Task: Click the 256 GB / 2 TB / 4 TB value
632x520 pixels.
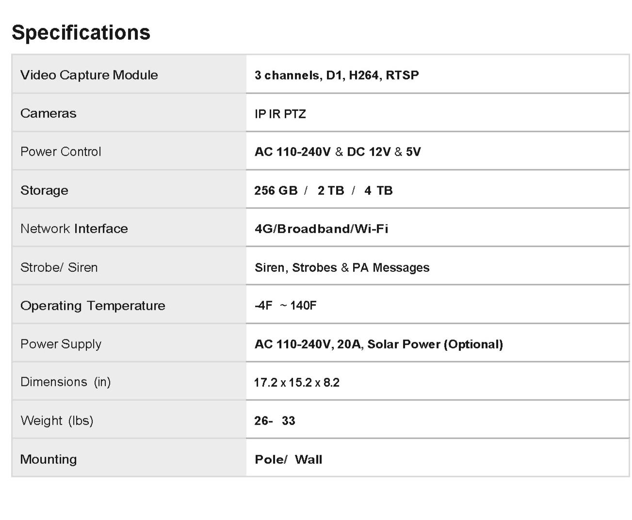Action: [x=324, y=190]
